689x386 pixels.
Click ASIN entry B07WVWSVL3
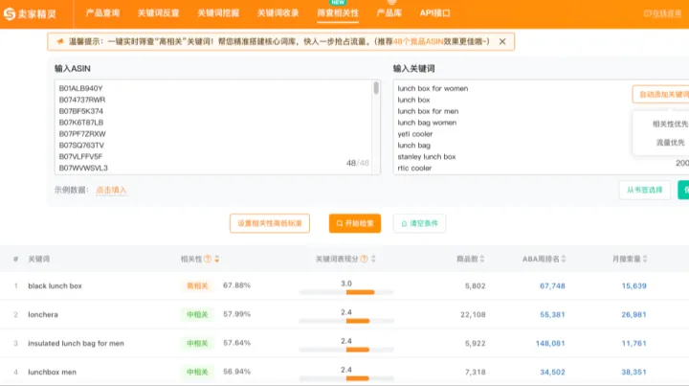point(83,168)
